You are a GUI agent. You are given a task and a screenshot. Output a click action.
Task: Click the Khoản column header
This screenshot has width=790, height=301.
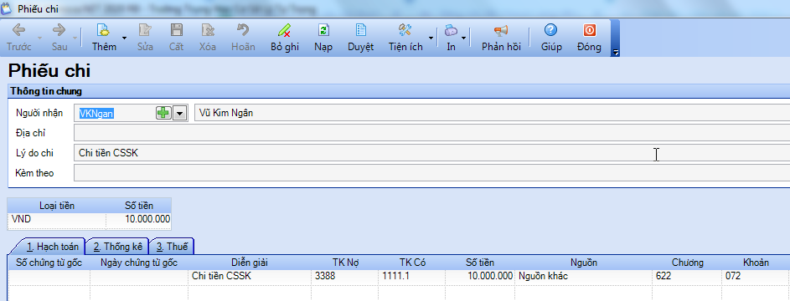pyautogui.click(x=756, y=263)
